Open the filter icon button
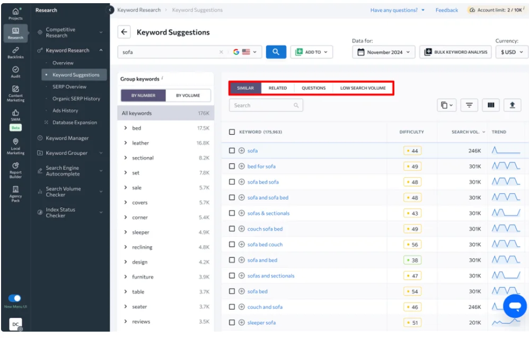 point(469,106)
